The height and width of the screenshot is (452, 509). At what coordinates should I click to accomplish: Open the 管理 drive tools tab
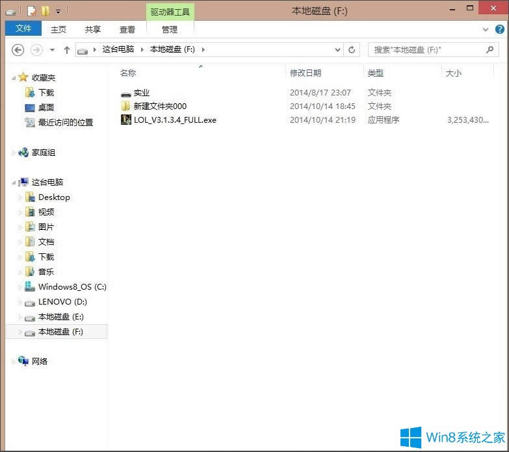click(x=170, y=29)
